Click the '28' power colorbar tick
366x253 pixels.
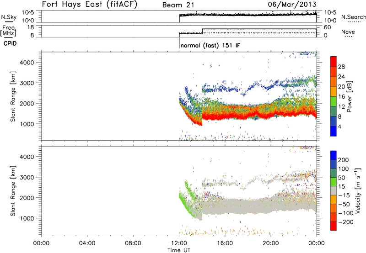(x=341, y=67)
